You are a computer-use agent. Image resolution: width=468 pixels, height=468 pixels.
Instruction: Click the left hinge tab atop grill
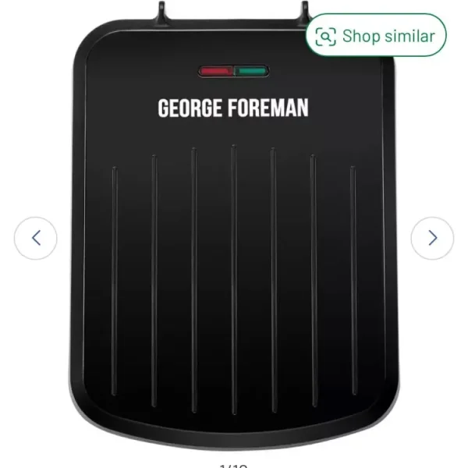pyautogui.click(x=161, y=12)
